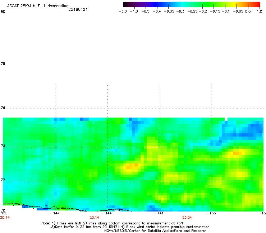Click the red end of the color bar

tap(258, 4)
